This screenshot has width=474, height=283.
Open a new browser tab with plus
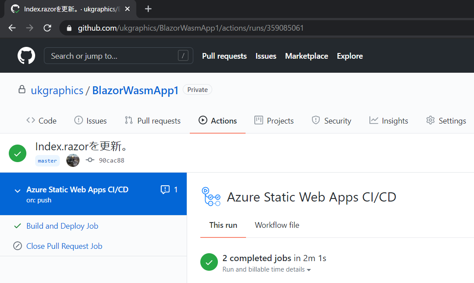pyautogui.click(x=148, y=9)
